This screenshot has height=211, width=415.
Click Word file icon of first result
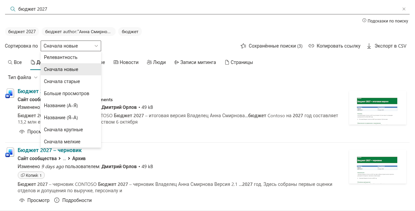(9, 93)
